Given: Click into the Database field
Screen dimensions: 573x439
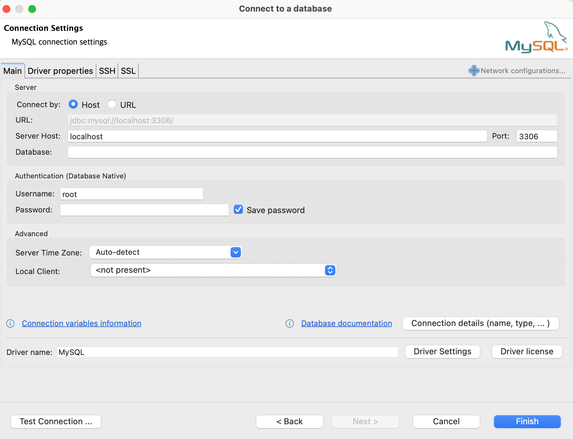Looking at the screenshot, I should tap(313, 152).
